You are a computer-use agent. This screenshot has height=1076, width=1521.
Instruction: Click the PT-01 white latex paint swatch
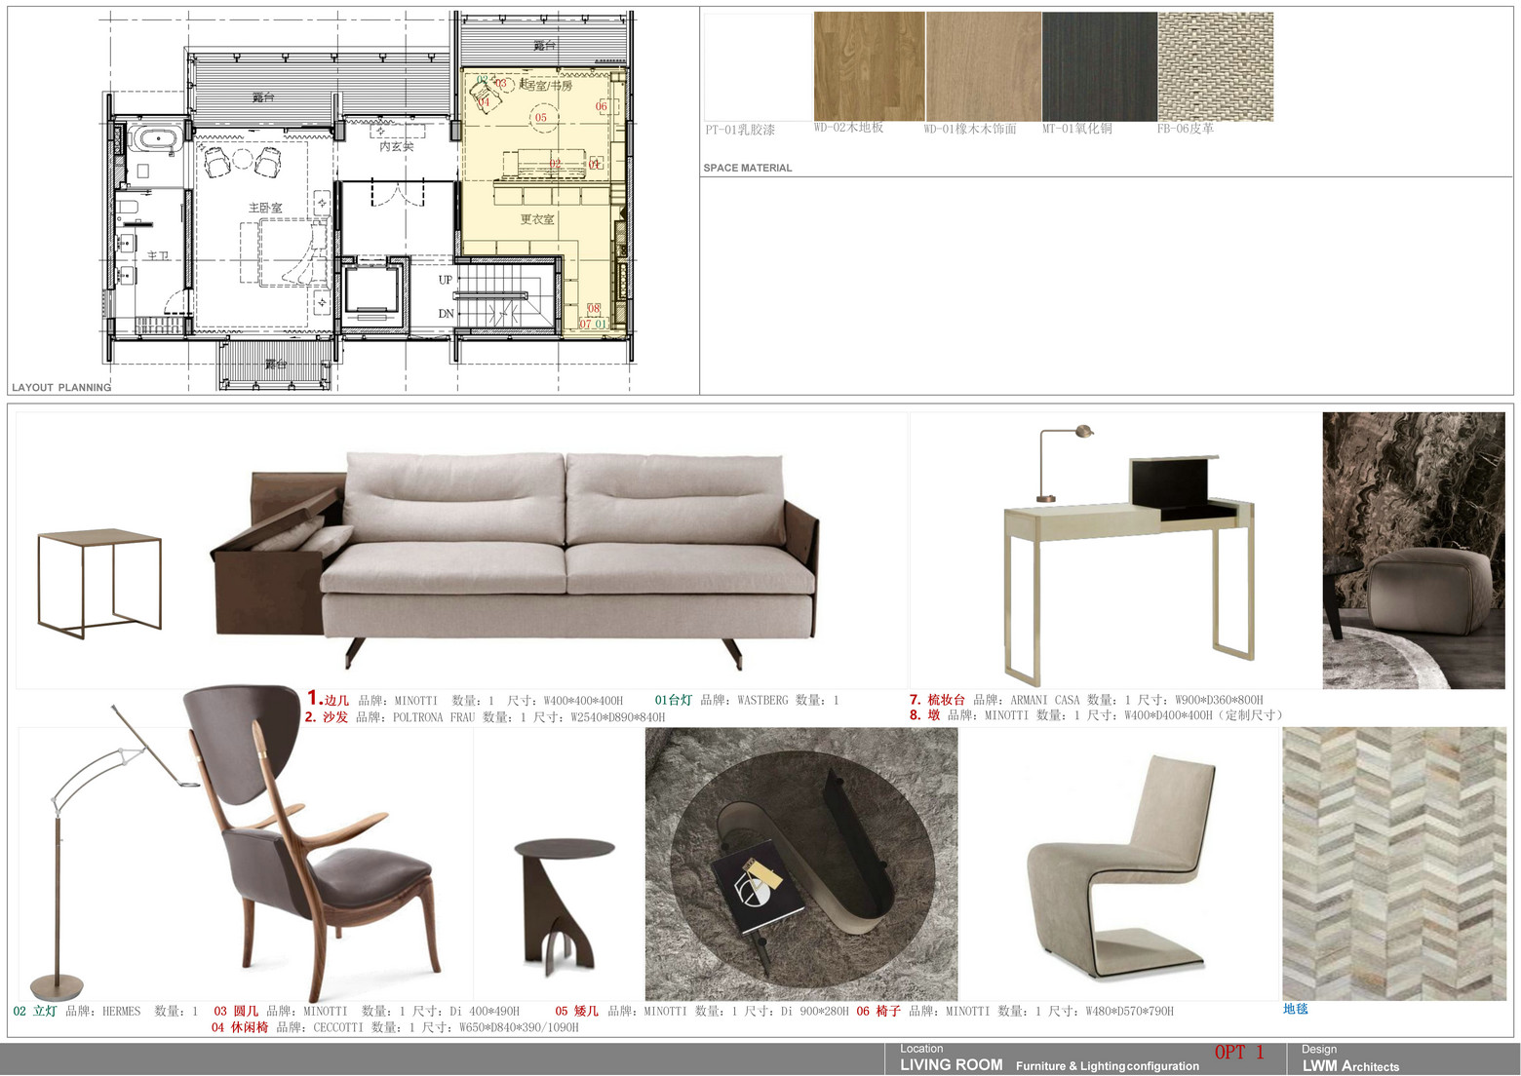[x=758, y=66]
